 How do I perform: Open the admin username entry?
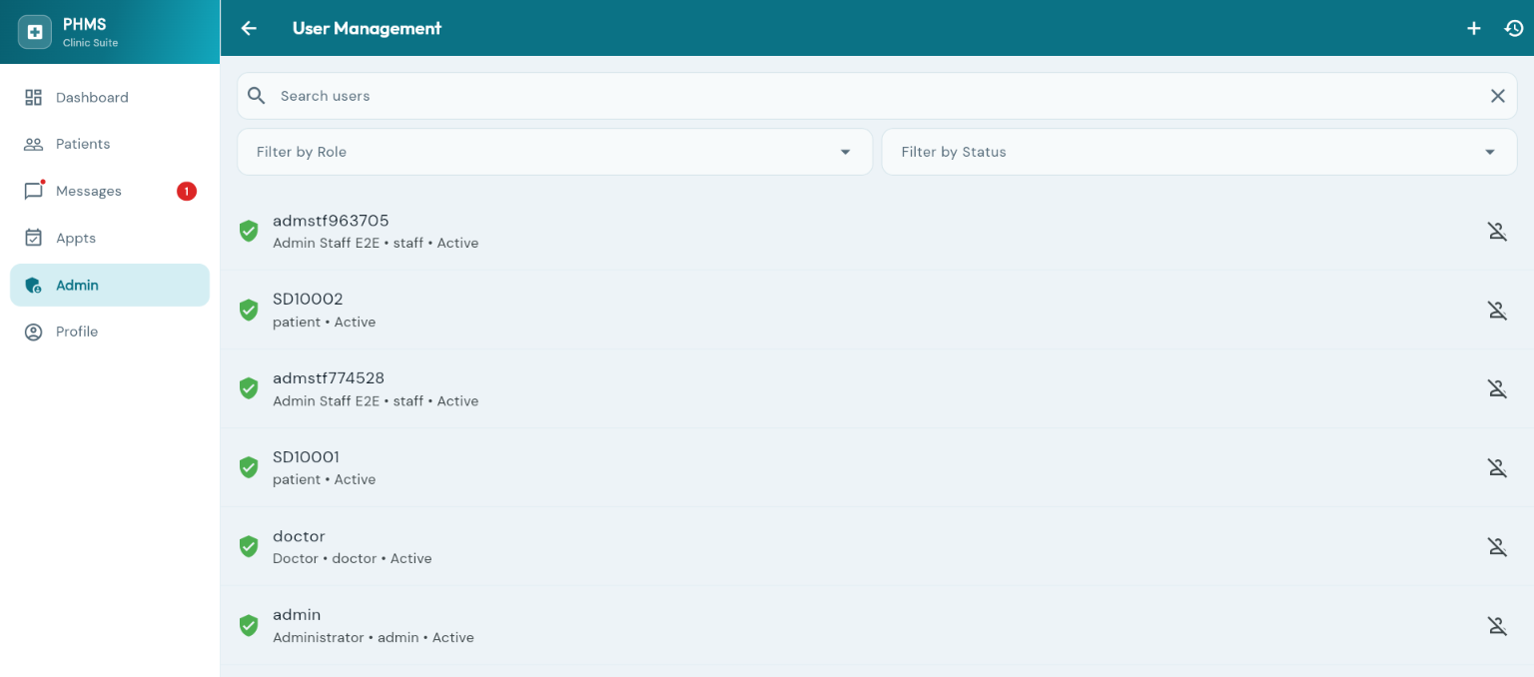[x=297, y=615]
